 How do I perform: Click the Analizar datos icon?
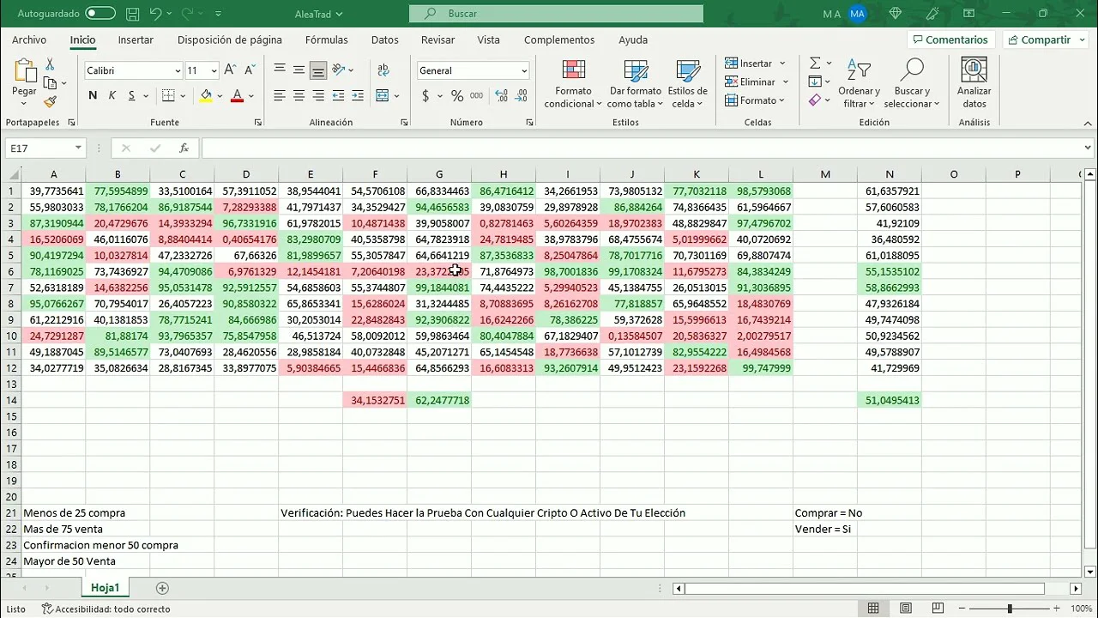tap(974, 84)
